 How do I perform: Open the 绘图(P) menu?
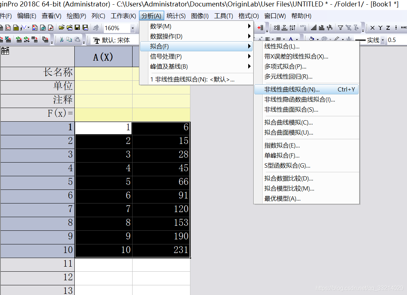76,16
